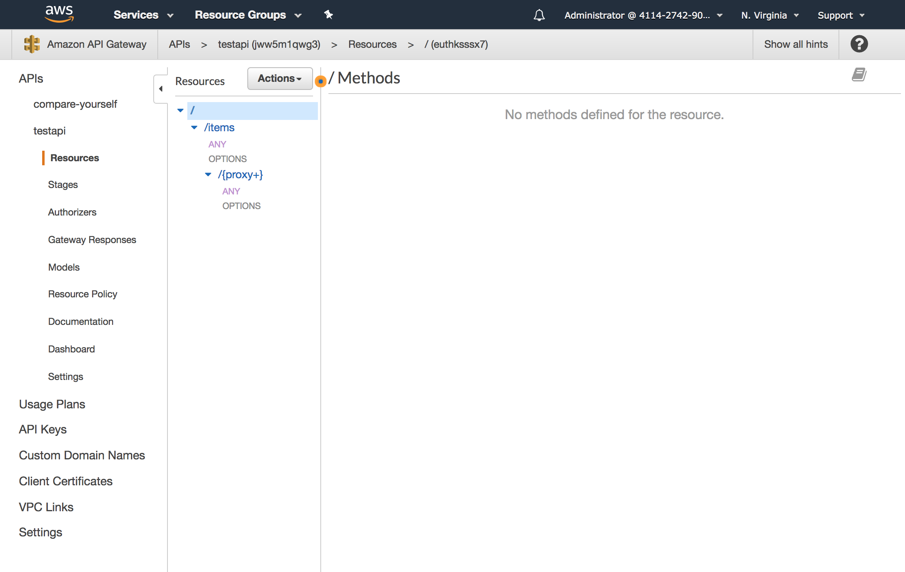Screen dimensions: 905x572
Task: Collapse the sidebar with the left arrow
Action: coord(161,89)
